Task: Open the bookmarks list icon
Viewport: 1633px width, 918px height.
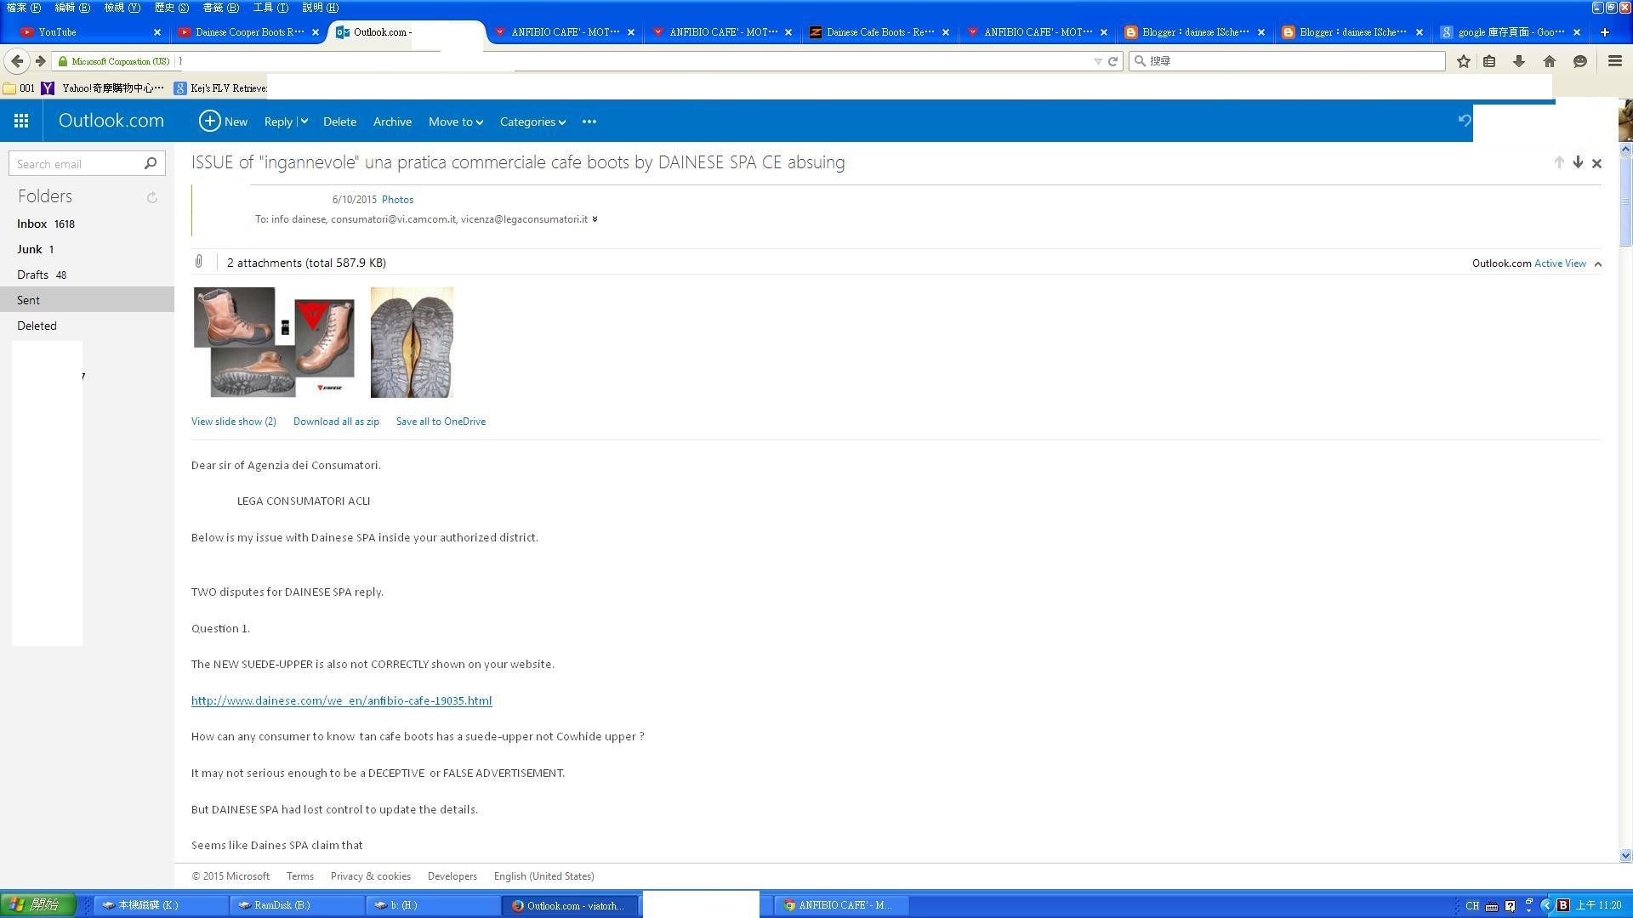Action: (1489, 61)
